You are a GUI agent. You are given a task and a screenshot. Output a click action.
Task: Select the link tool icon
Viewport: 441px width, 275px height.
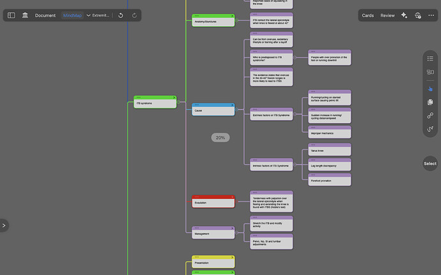[430, 115]
